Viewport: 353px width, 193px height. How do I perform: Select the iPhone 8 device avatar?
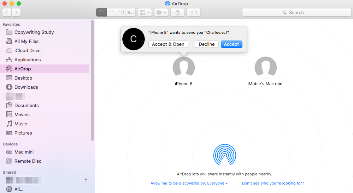pos(184,68)
